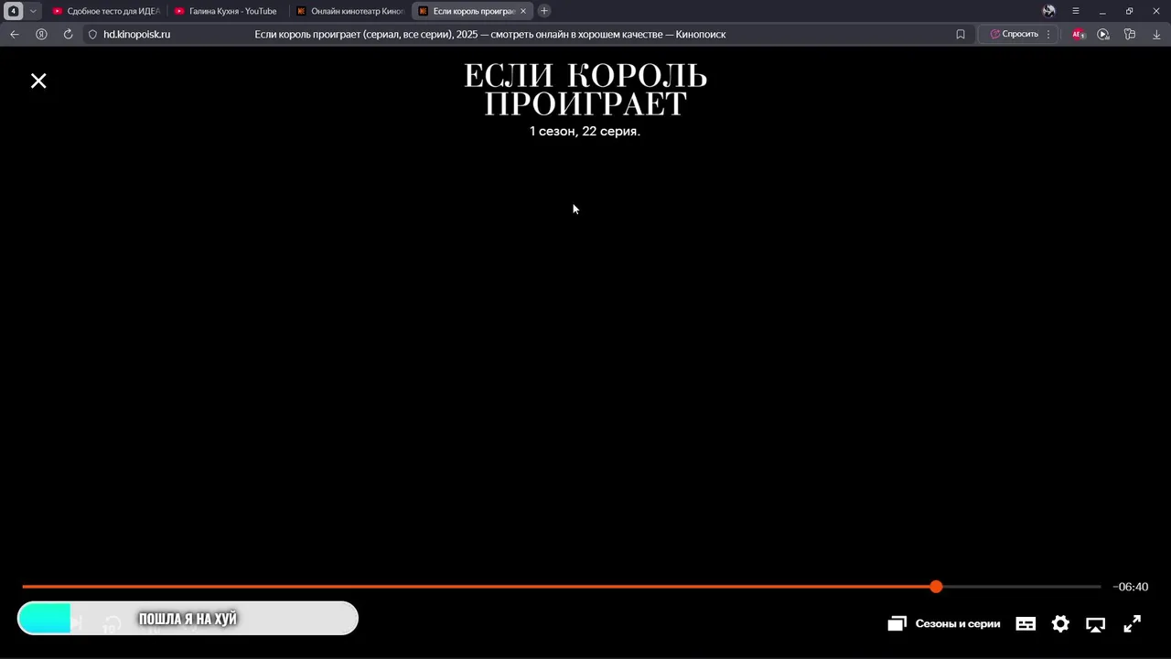Click the Спросить assistant button
1171x659 pixels.
(1015, 34)
